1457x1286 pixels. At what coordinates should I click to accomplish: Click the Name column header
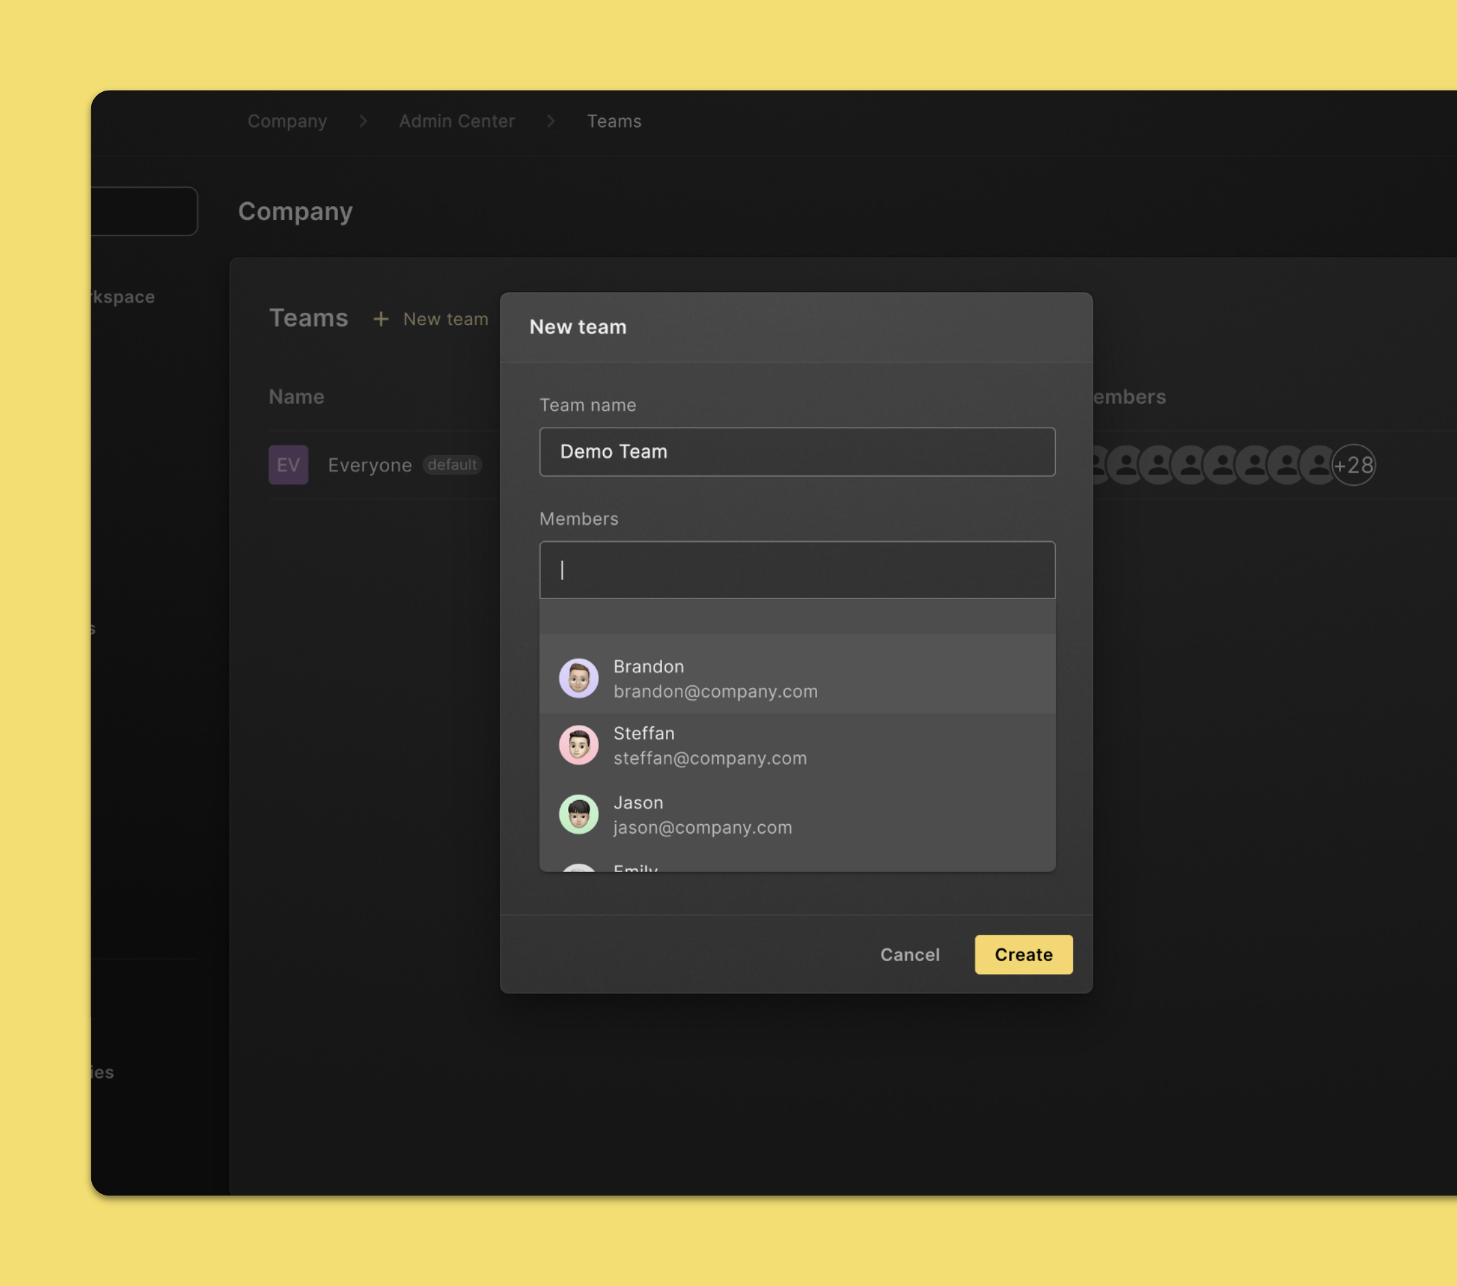[296, 397]
